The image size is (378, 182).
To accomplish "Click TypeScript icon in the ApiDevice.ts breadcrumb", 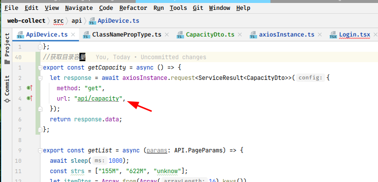I will pos(92,21).
